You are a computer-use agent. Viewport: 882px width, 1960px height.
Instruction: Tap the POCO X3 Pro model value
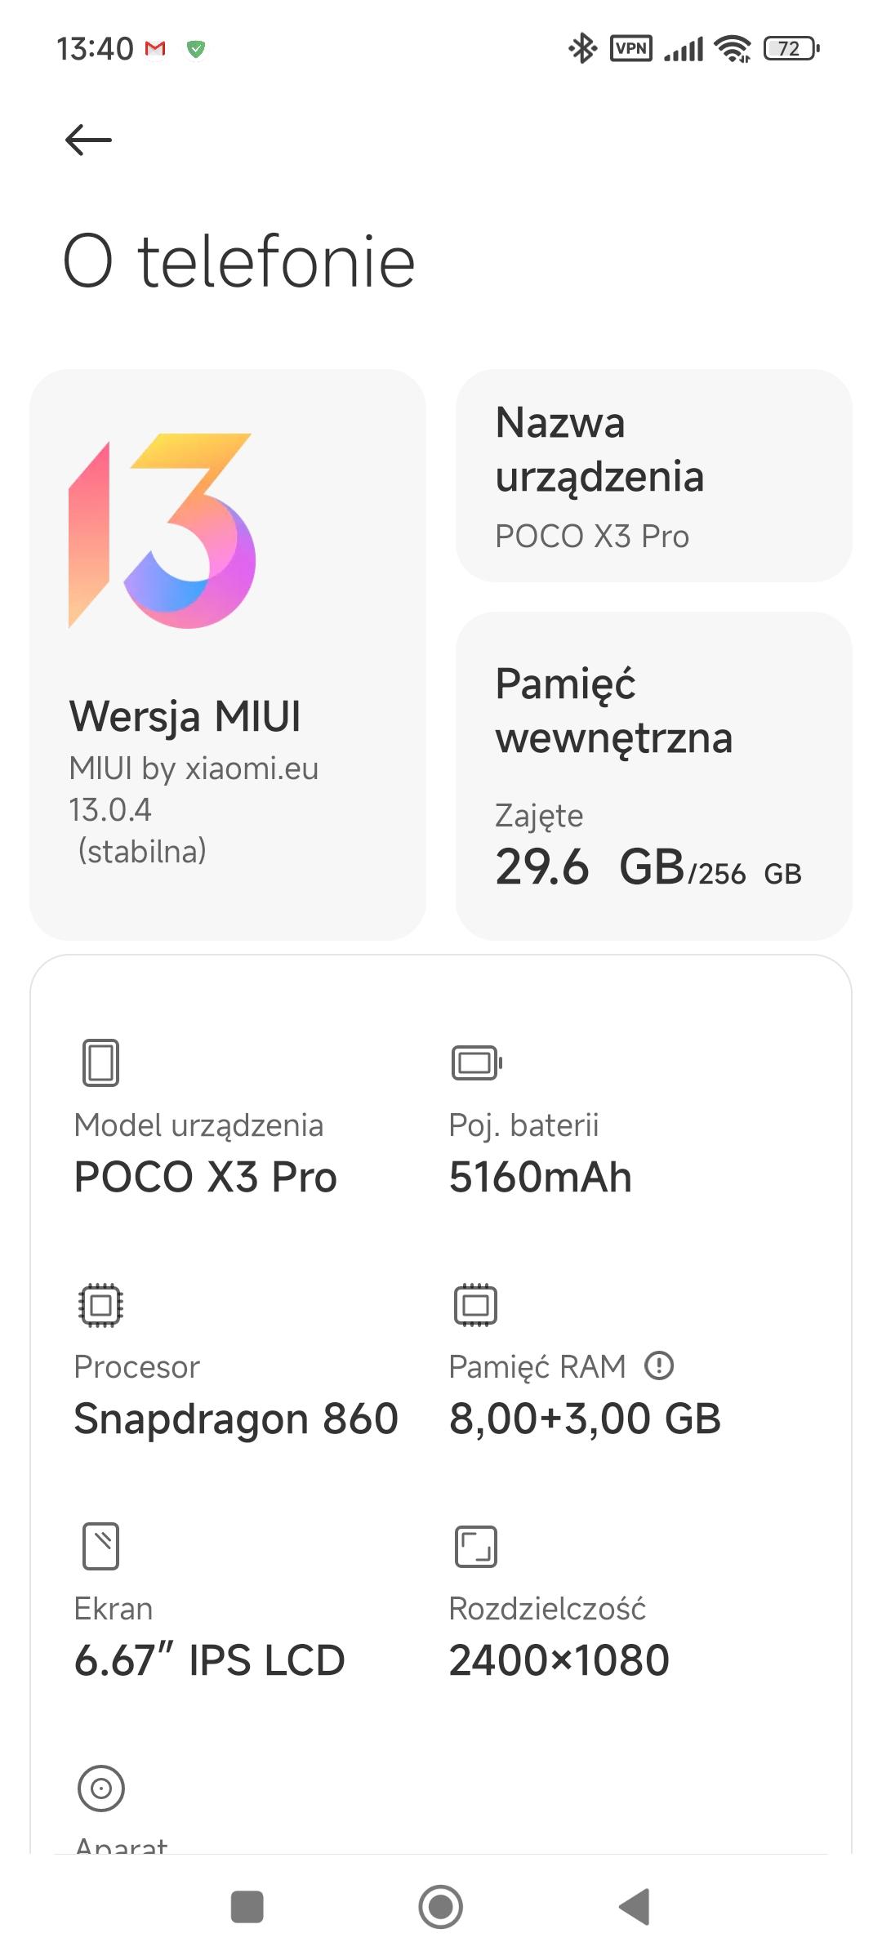205,1177
